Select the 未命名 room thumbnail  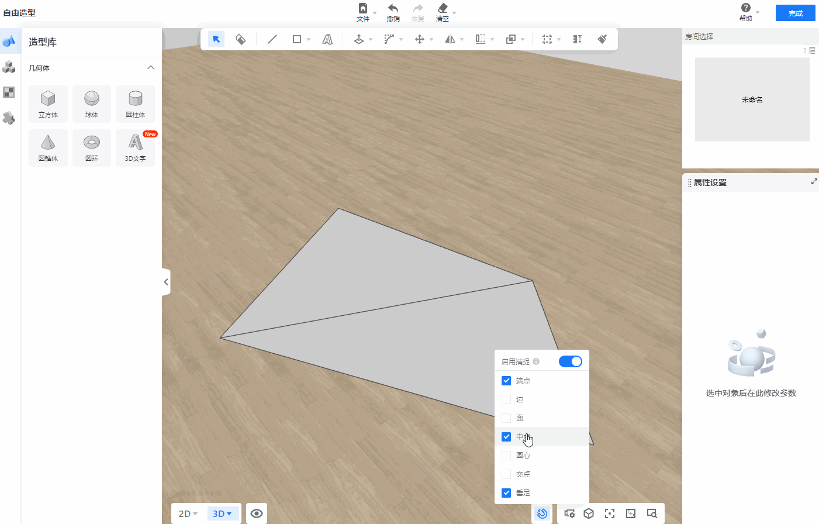click(x=752, y=99)
